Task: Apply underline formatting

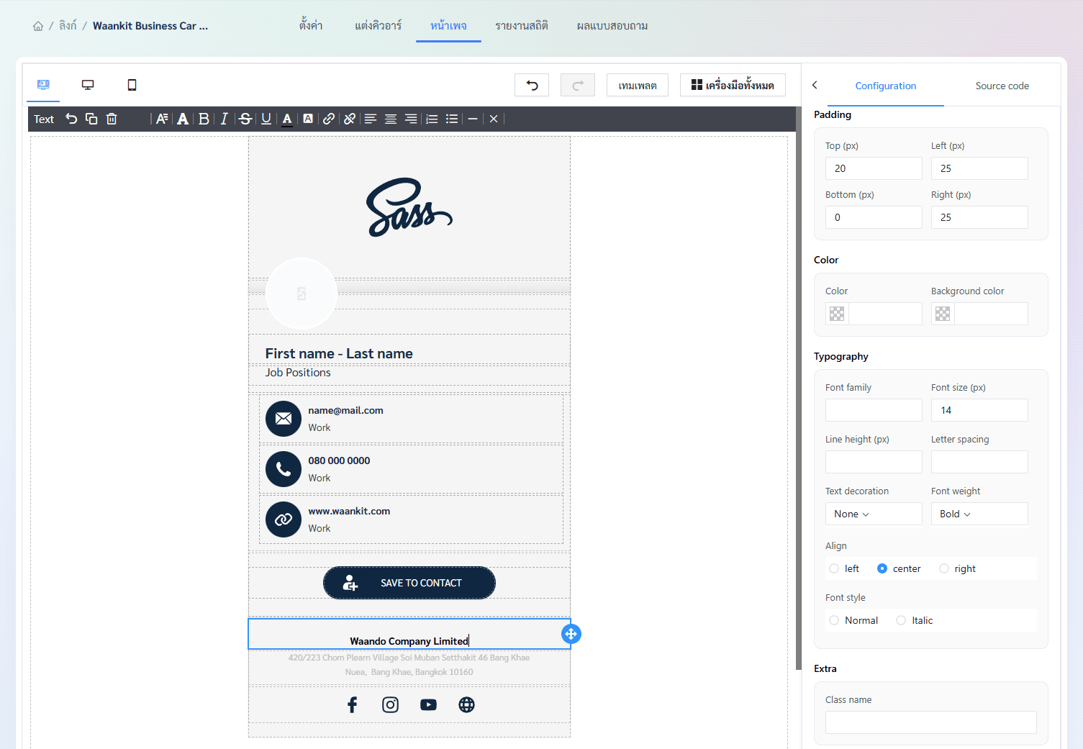Action: tap(266, 119)
